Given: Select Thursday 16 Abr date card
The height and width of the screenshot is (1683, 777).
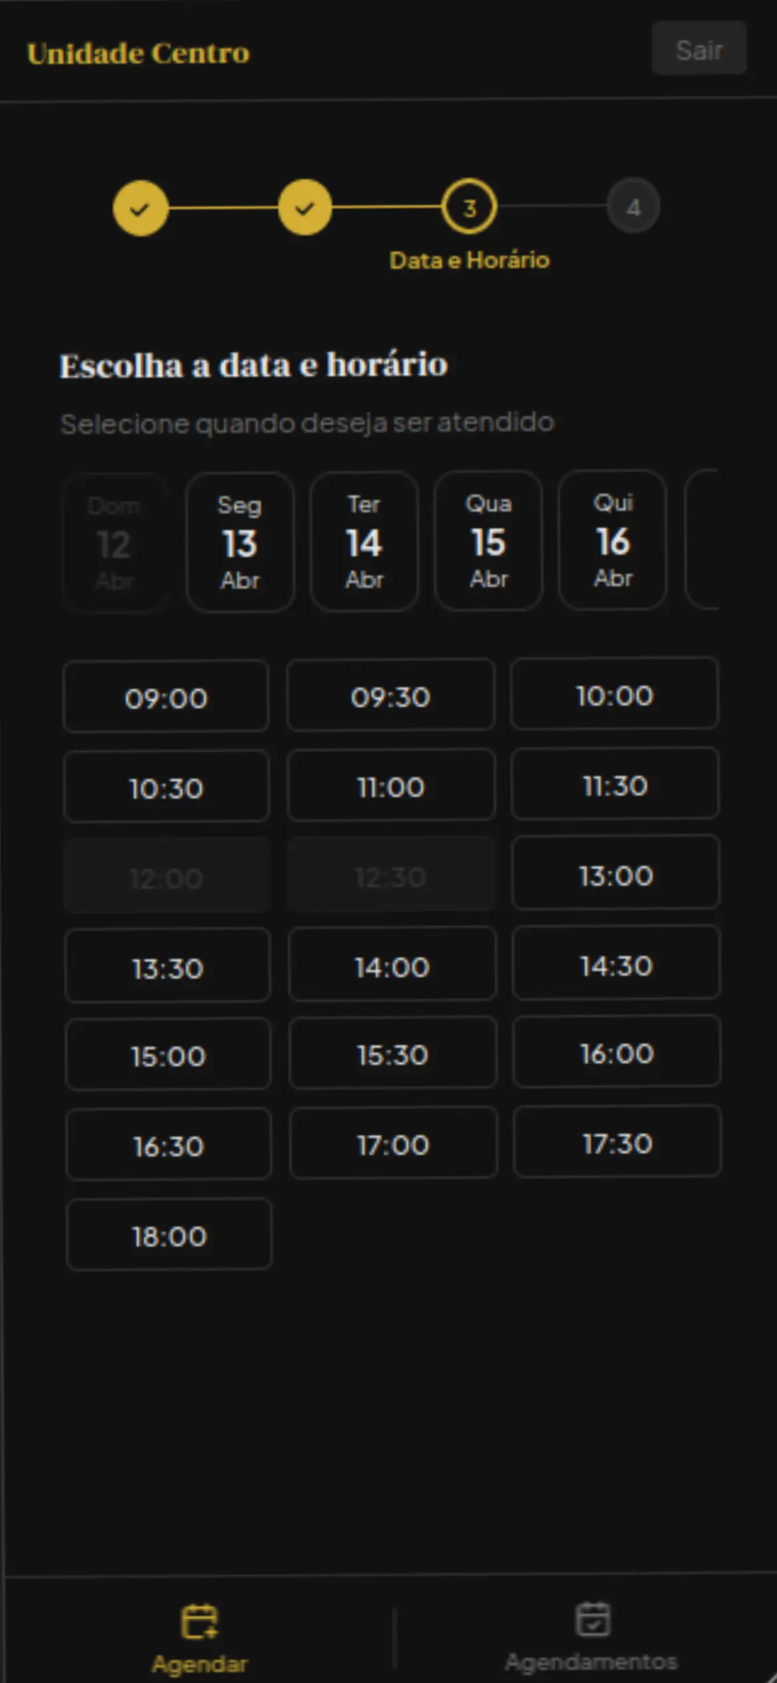Looking at the screenshot, I should (612, 540).
